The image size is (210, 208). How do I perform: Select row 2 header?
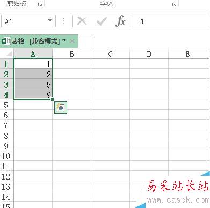(x=6, y=74)
